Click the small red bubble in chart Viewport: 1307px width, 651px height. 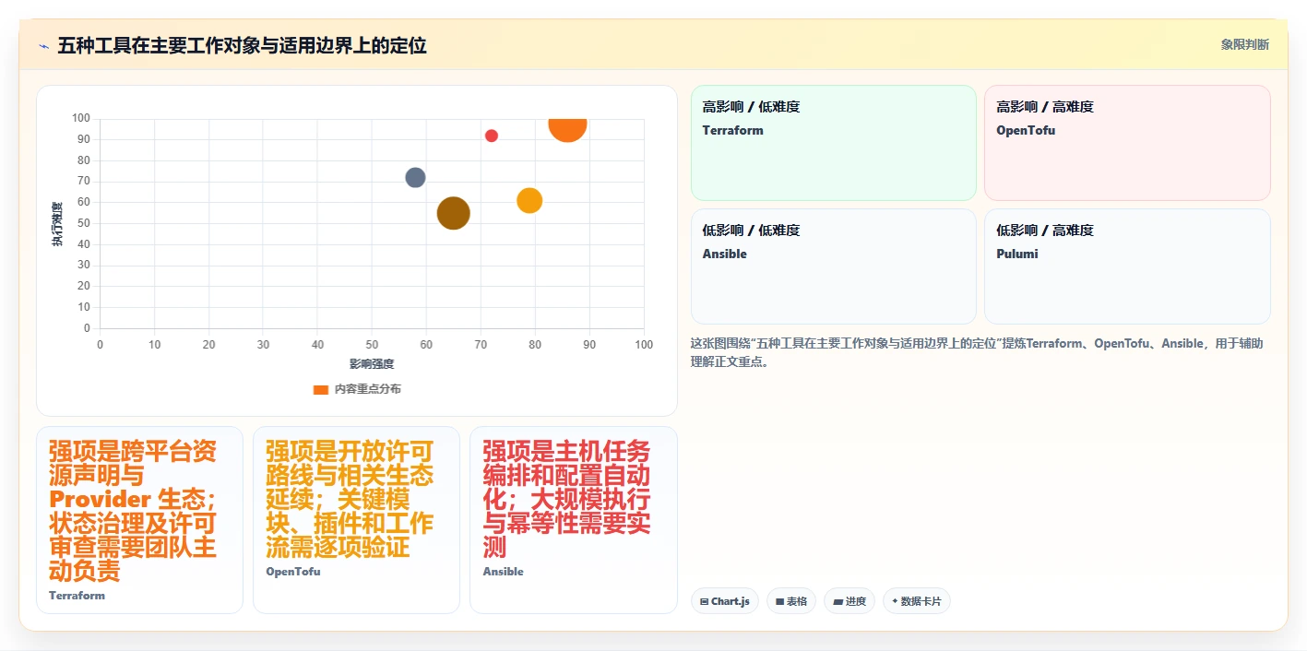click(x=492, y=136)
